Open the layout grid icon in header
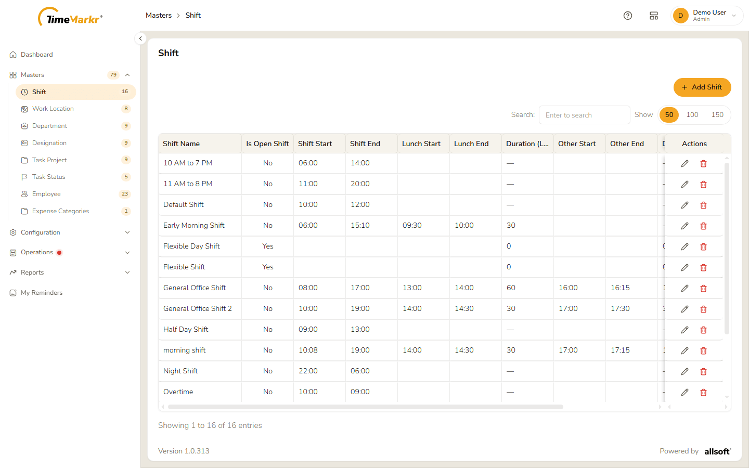 (654, 16)
